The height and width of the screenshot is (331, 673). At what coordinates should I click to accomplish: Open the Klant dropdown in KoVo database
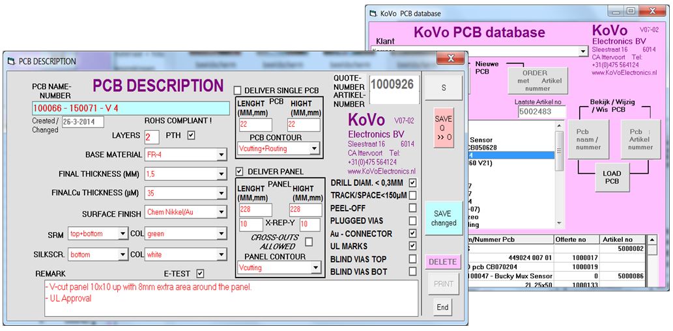583,51
